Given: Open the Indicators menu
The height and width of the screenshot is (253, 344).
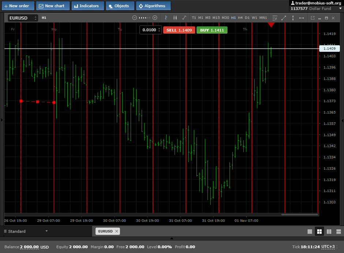Looking at the screenshot, I should click(88, 6).
